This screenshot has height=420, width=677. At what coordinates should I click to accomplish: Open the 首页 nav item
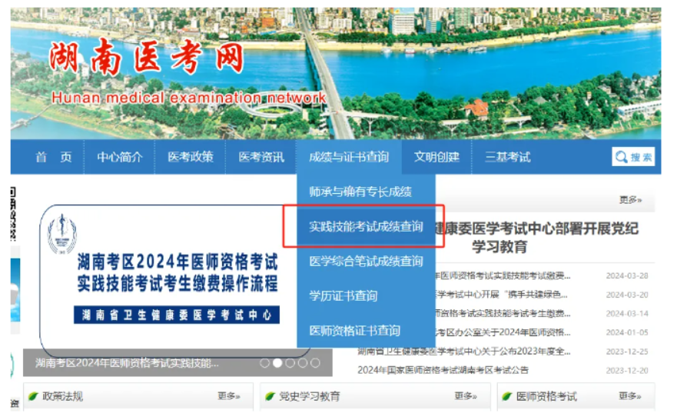pyautogui.click(x=54, y=157)
